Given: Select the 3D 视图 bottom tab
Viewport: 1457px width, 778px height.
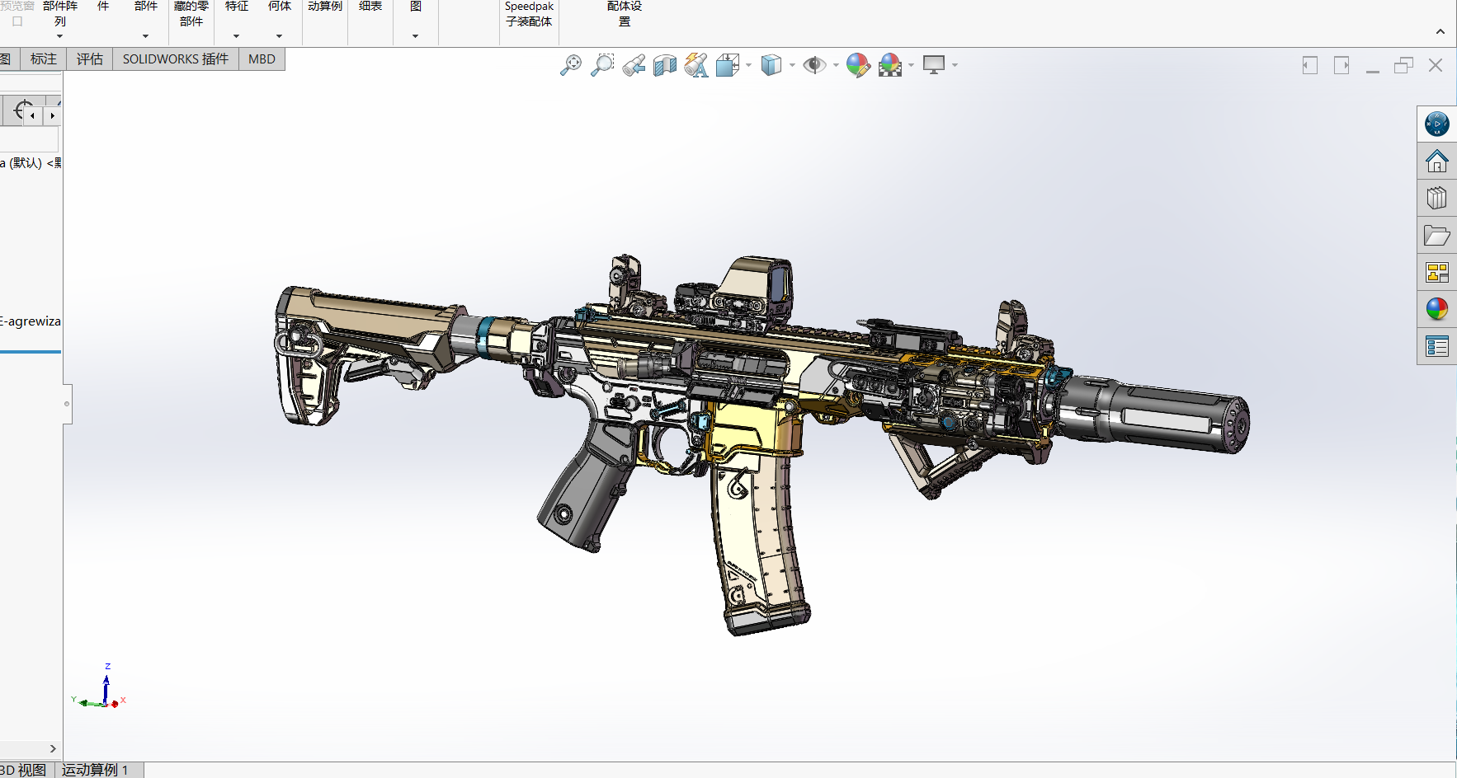Looking at the screenshot, I should (x=23, y=770).
